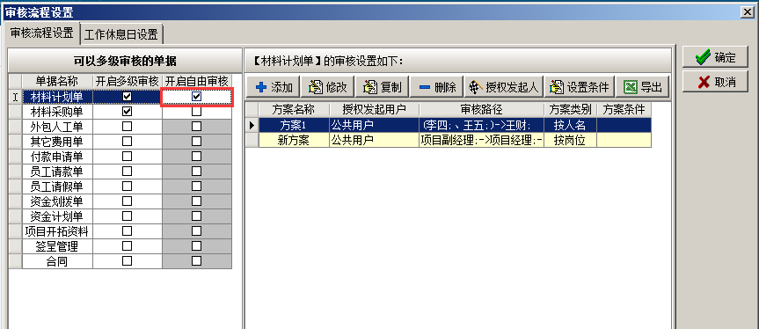Screen dimensions: 759x329
Task: Toggle 开启自由审核 for 材料计划单
Action: 196,96
